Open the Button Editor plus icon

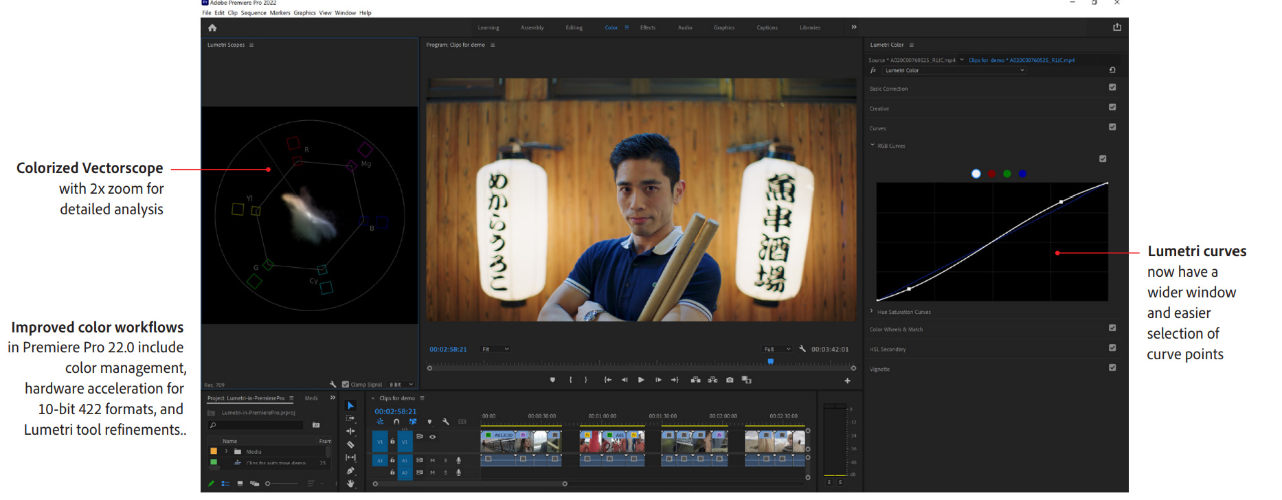[x=847, y=380]
